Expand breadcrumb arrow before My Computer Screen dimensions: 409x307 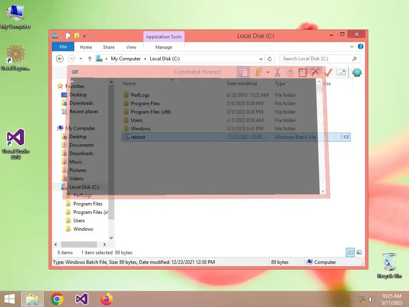pyautogui.click(x=106, y=59)
